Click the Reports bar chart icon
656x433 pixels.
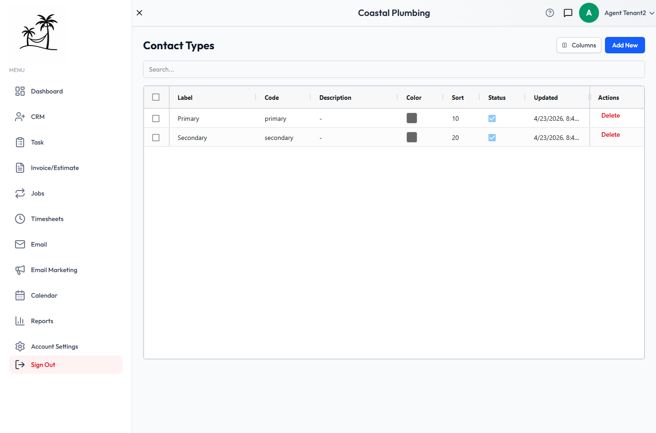point(20,321)
